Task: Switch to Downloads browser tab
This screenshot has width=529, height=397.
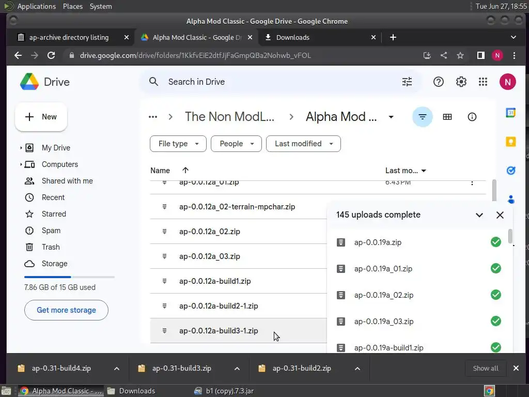Action: click(x=293, y=37)
